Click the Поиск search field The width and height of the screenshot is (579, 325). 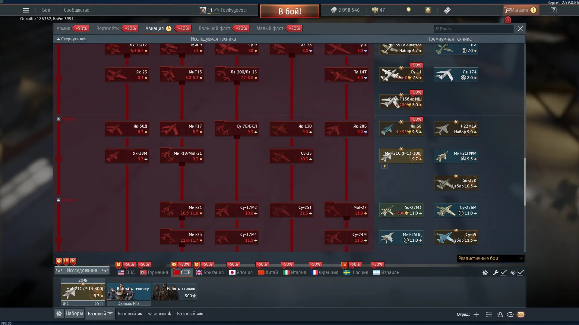473,29
